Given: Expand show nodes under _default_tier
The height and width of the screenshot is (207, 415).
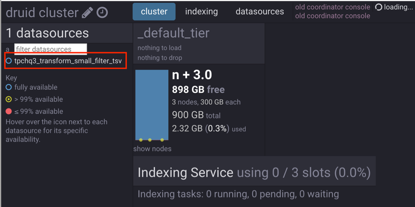Looking at the screenshot, I should tap(152, 149).
